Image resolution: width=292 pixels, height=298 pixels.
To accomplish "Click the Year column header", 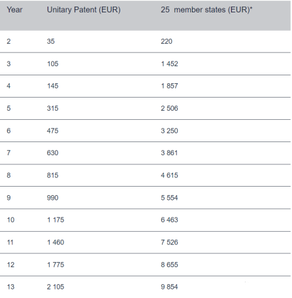I will point(14,10).
